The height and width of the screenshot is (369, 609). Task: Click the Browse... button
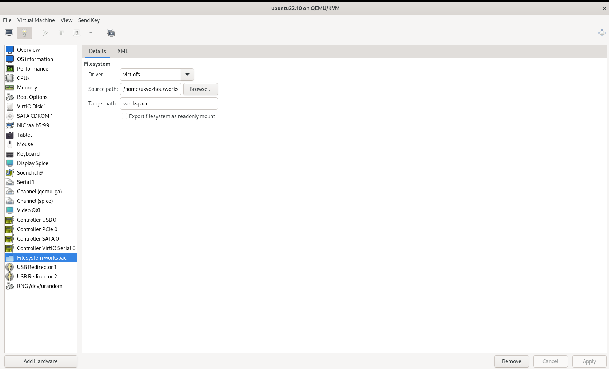point(200,89)
